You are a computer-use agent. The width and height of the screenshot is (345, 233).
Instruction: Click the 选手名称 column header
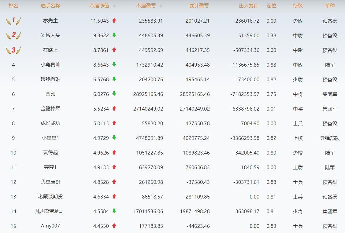tap(50, 6)
